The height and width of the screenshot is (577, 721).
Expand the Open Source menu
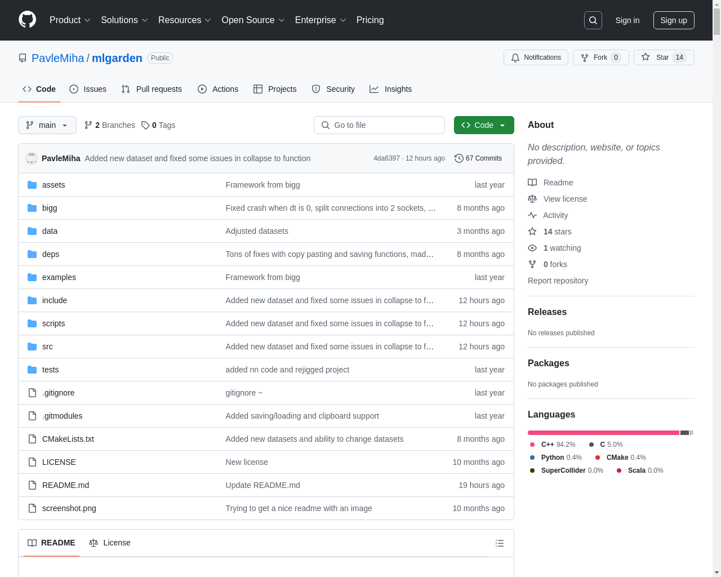(253, 20)
